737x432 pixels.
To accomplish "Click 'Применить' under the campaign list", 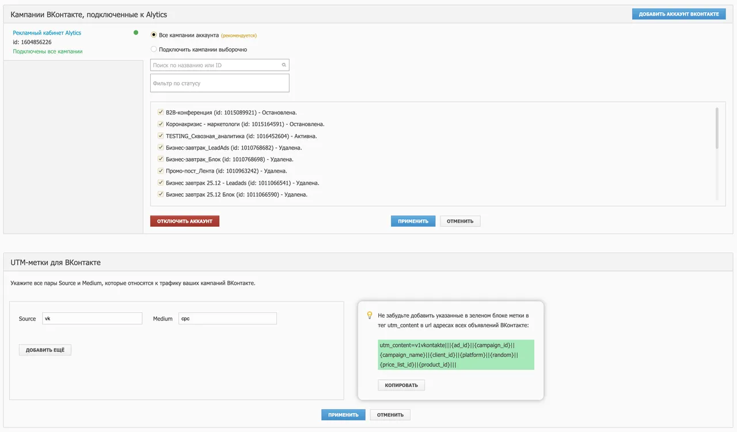I will click(413, 221).
